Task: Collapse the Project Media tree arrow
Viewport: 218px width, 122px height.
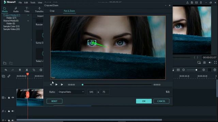Action: click(28, 15)
